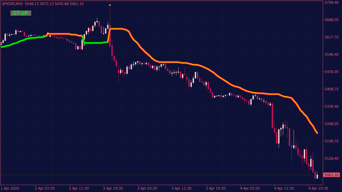This screenshot has height=192, width=342.
Task: Click the OHLC values in the chart header
Action: pyautogui.click(x=54, y=4)
